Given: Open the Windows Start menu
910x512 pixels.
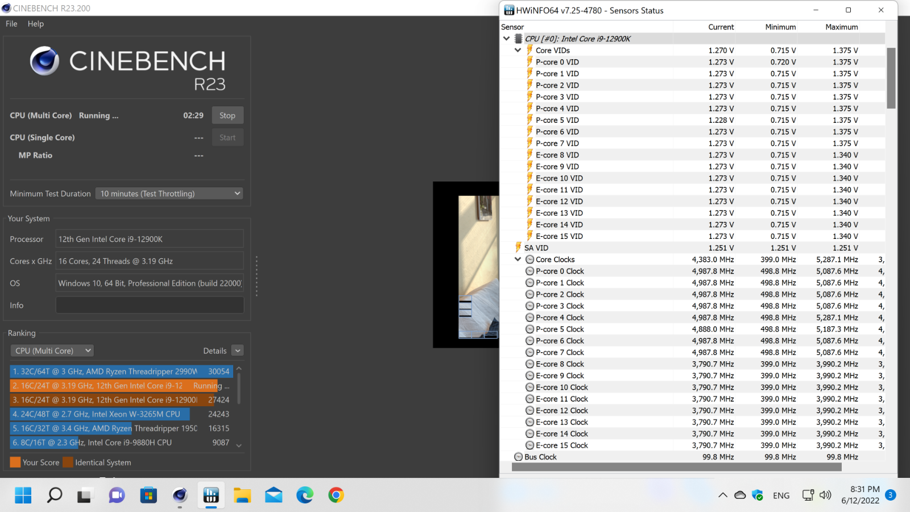Looking at the screenshot, I should (x=23, y=496).
